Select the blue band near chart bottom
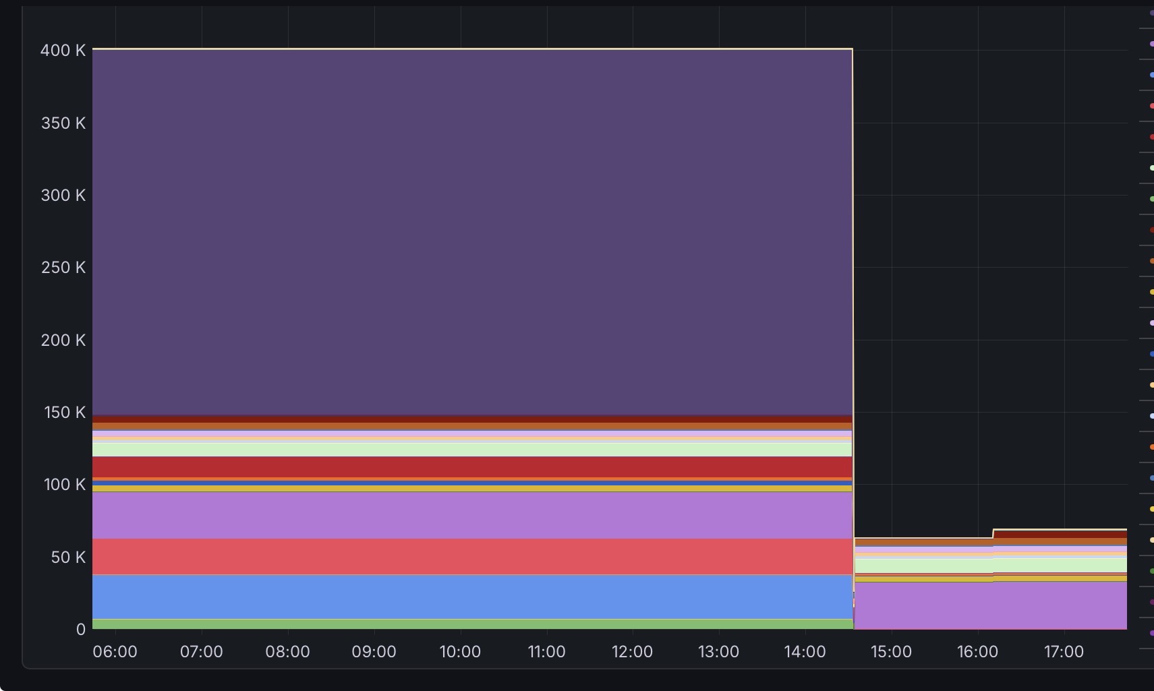This screenshot has width=1154, height=691. tap(472, 597)
